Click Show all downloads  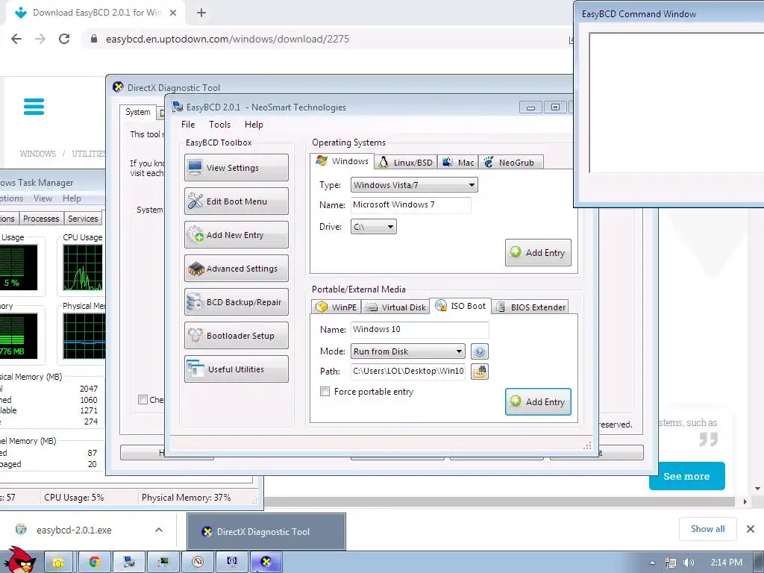pyautogui.click(x=707, y=529)
